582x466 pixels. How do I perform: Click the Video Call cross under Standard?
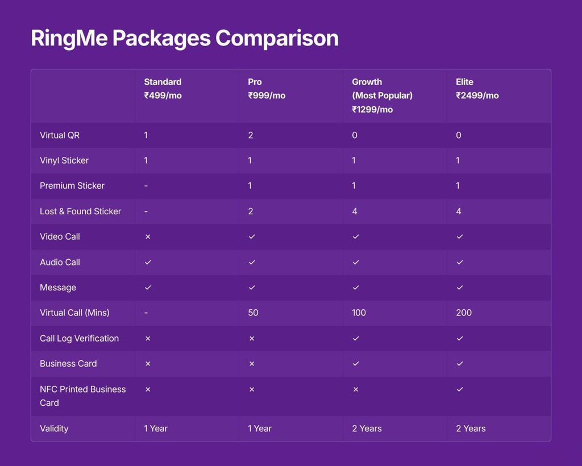pos(148,236)
